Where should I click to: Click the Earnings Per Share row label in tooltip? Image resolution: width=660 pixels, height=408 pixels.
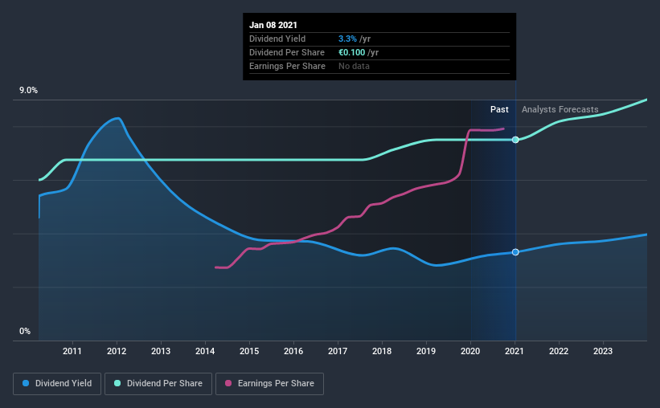[287, 66]
